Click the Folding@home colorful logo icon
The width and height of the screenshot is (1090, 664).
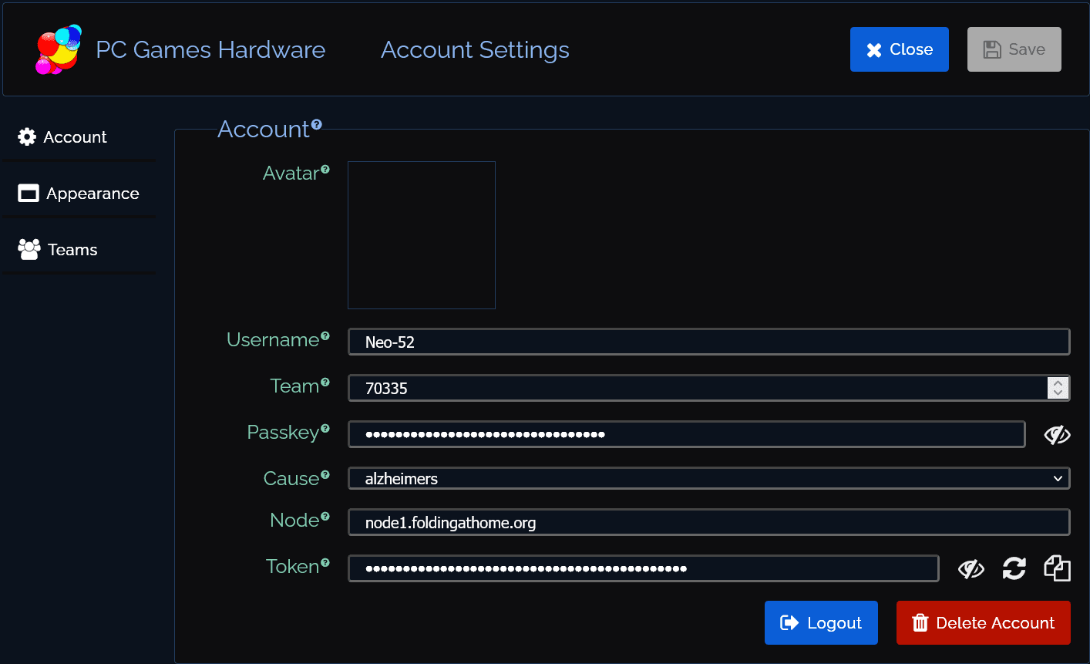pos(59,49)
